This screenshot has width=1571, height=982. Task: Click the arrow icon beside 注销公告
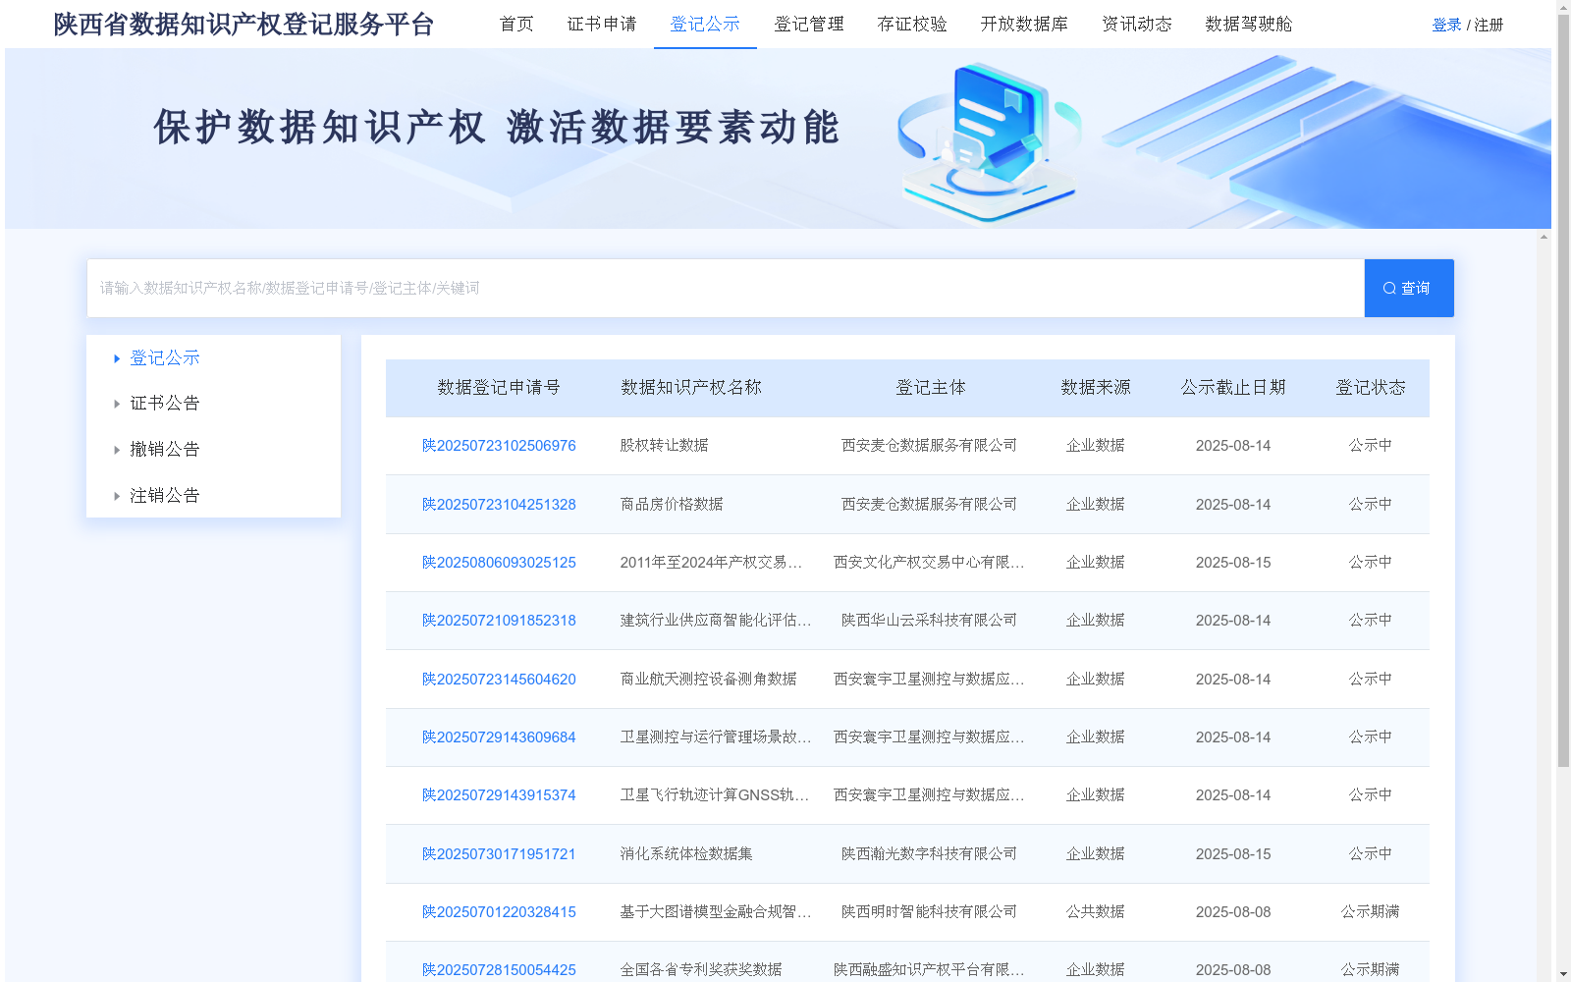(117, 496)
